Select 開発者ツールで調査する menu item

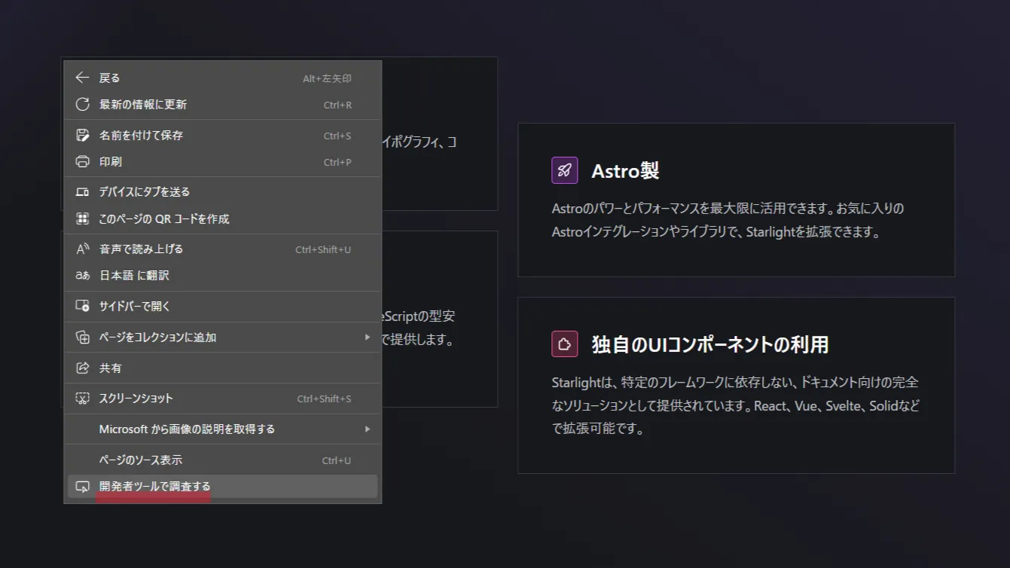pos(223,487)
